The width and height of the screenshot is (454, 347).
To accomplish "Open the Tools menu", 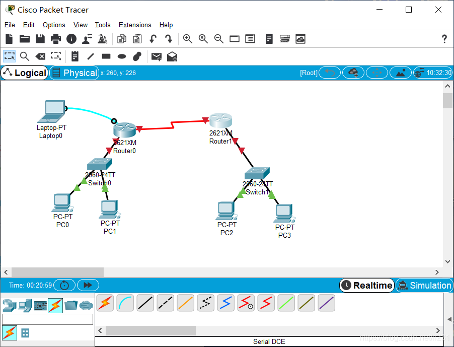I will pos(103,25).
